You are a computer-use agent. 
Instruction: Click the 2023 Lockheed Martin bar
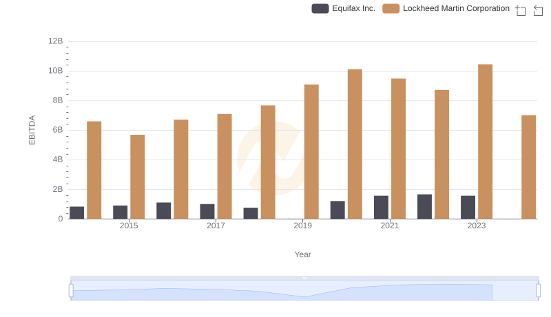point(486,142)
